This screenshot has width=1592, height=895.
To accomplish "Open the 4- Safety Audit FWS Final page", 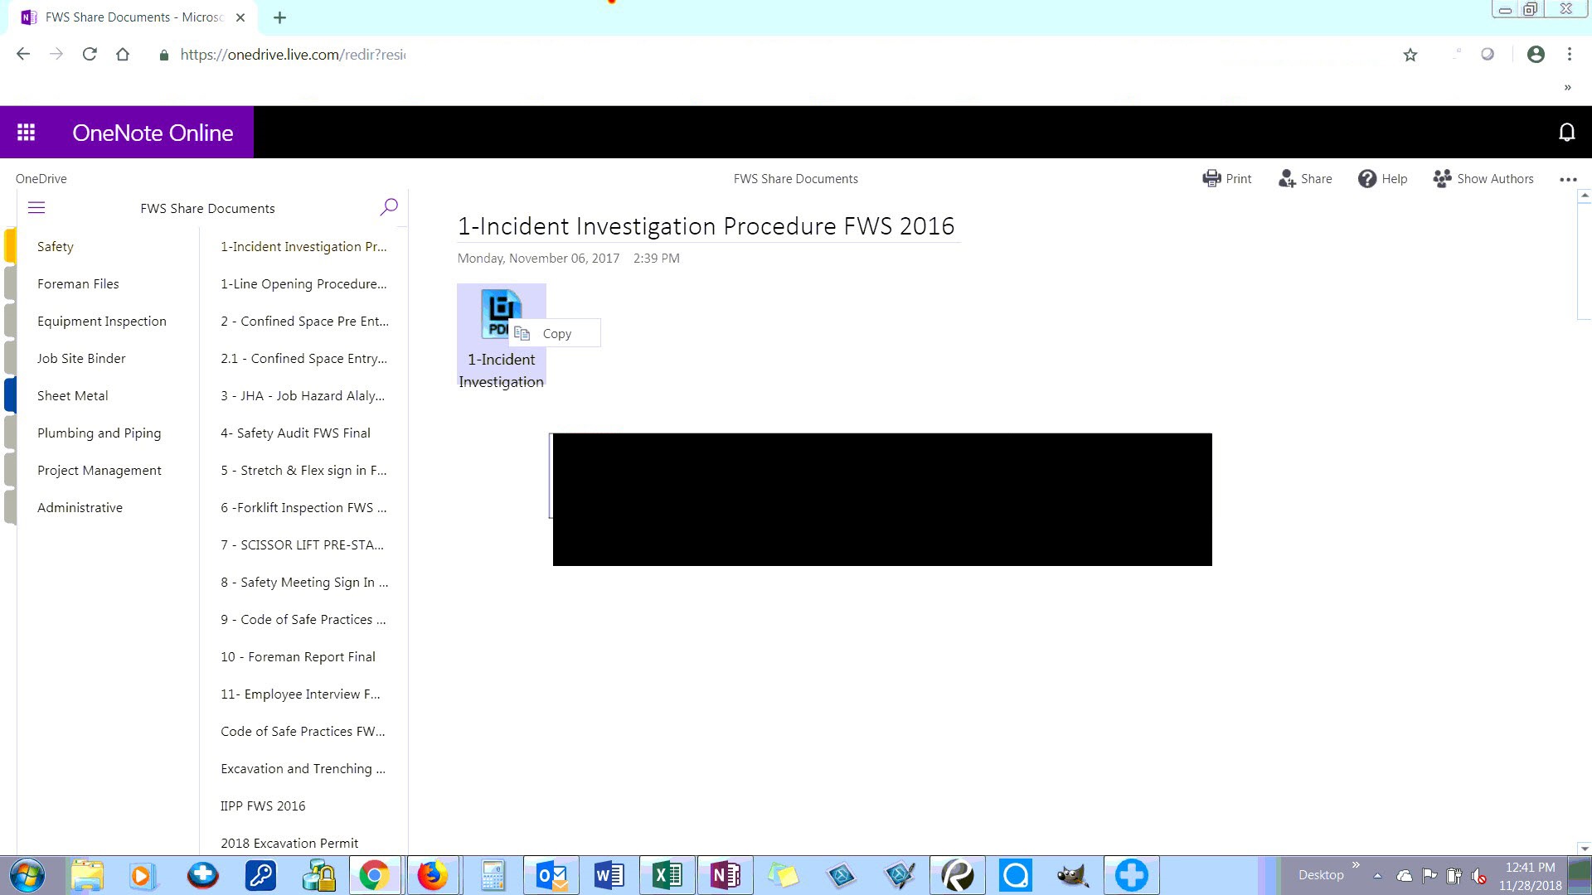I will point(295,433).
